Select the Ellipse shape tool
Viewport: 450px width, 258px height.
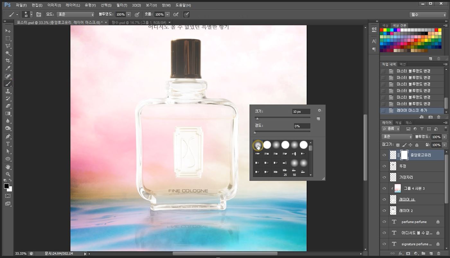(x=8, y=159)
